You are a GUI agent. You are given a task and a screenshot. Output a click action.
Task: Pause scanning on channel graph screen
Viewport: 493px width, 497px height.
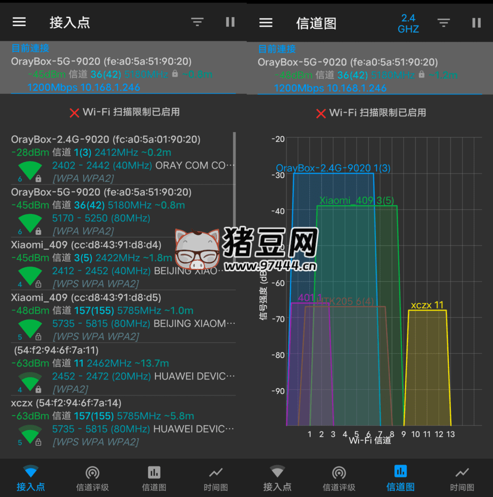pos(476,22)
